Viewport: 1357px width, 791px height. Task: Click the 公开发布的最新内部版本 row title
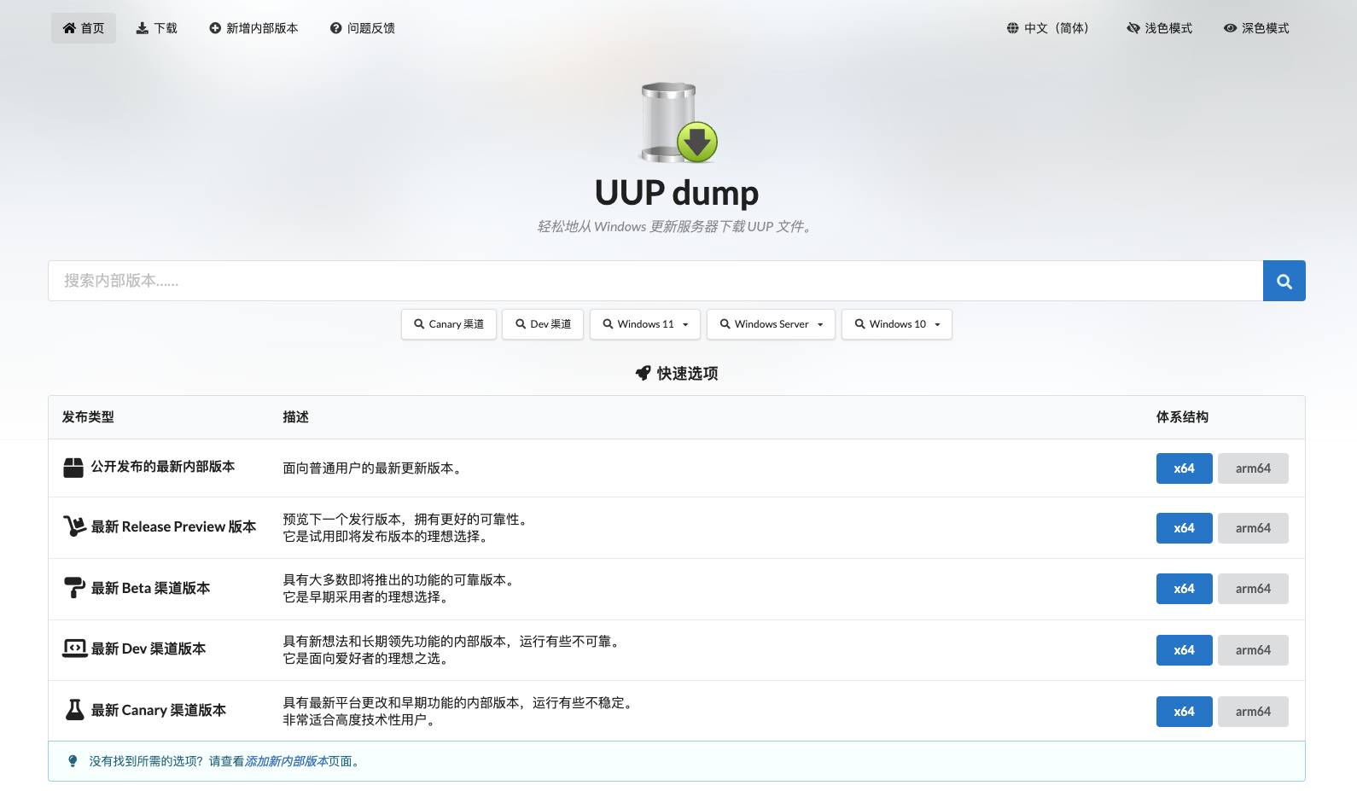coord(163,467)
